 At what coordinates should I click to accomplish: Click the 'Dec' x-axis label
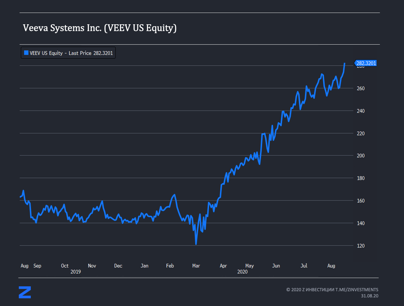[118, 266]
